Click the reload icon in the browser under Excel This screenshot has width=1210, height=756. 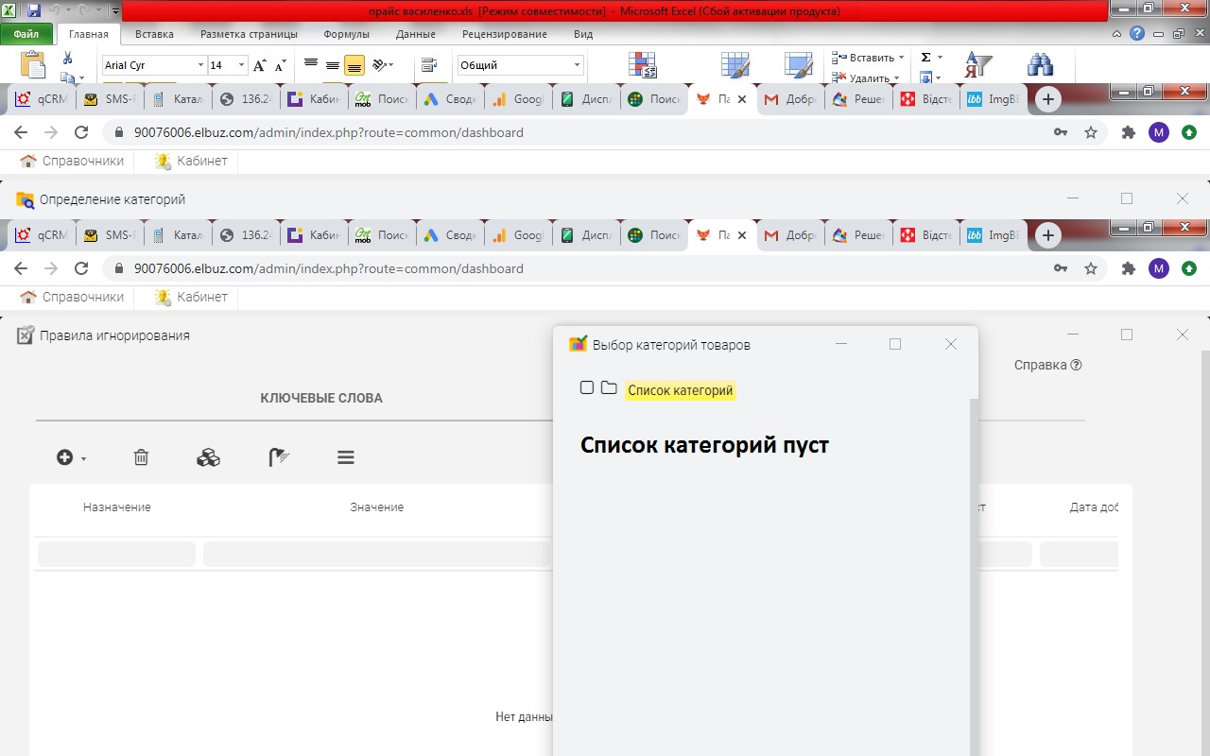tap(81, 132)
